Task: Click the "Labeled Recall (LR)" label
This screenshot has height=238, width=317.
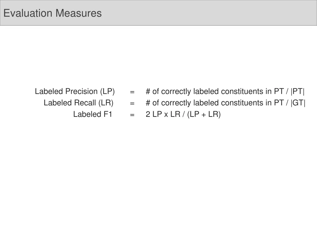Action: [x=78, y=103]
